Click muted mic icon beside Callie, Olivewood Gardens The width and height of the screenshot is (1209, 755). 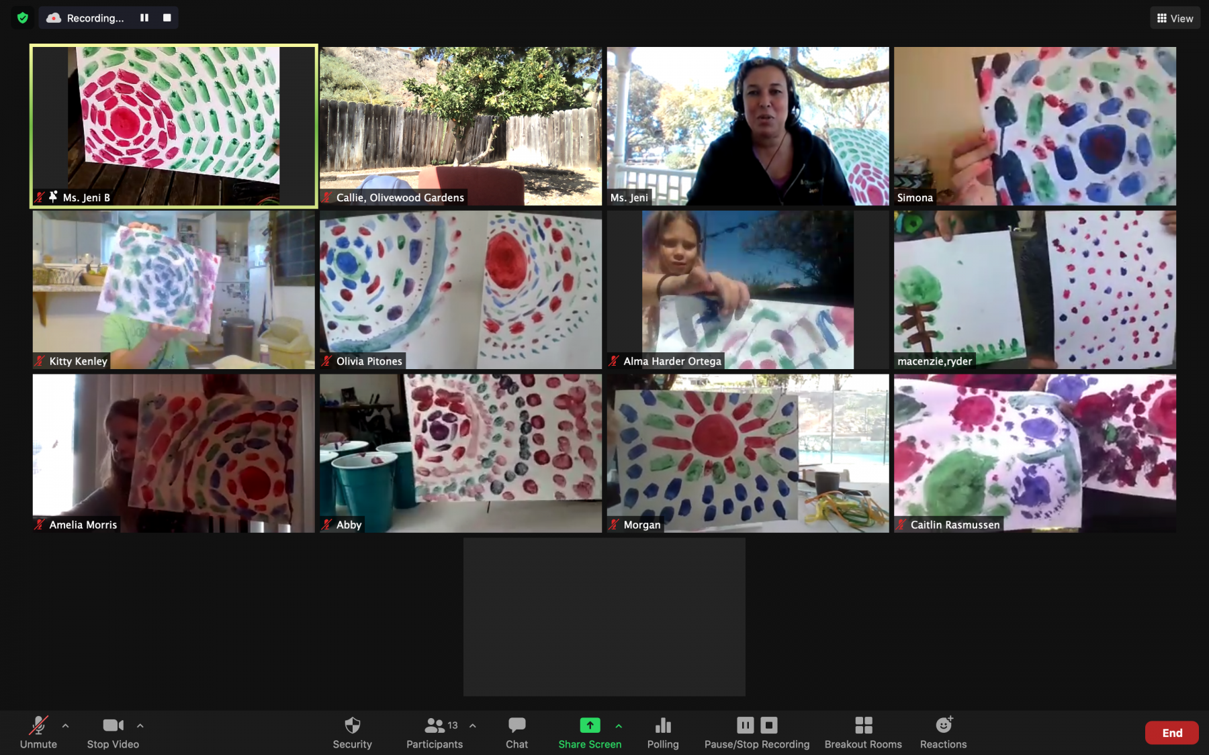pos(327,197)
